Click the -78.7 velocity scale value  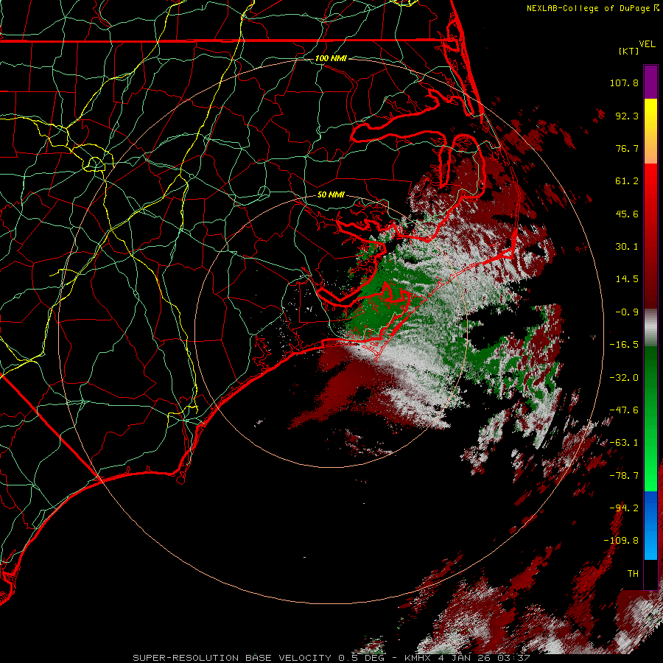click(624, 476)
